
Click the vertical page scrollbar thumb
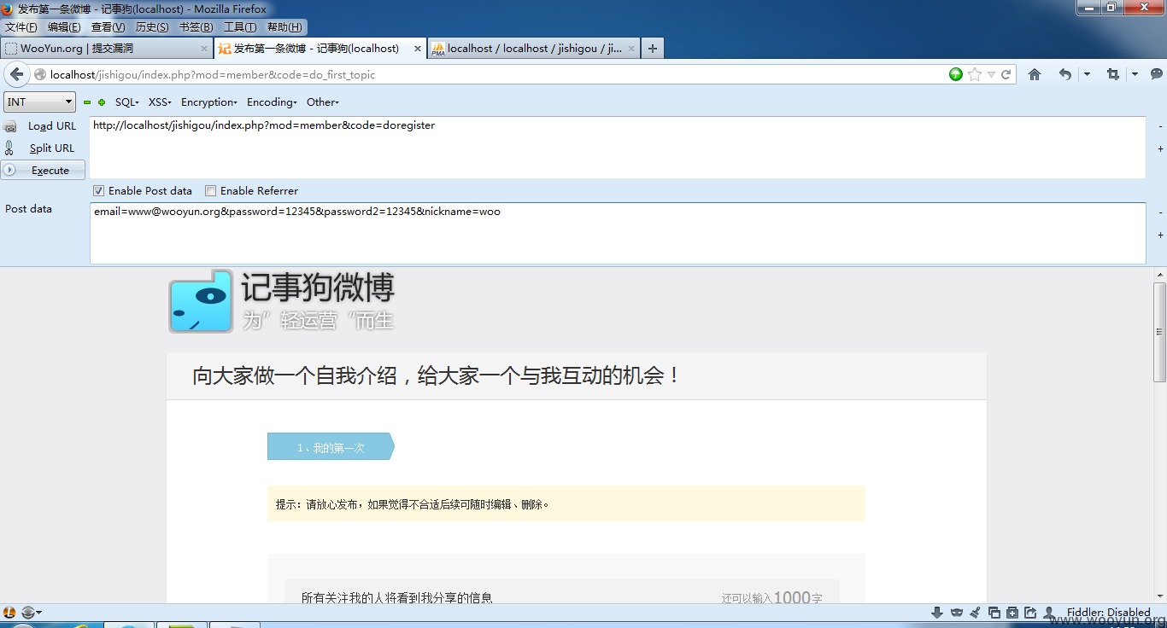(1159, 332)
